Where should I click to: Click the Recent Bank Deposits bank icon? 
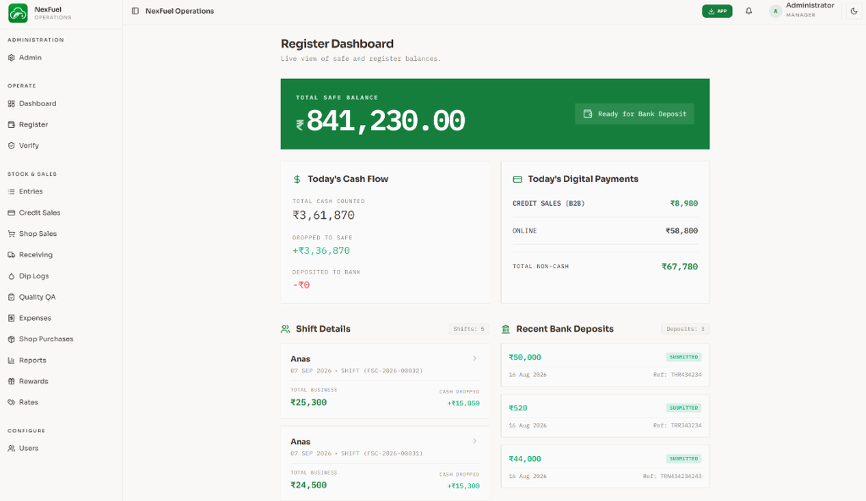[506, 329]
